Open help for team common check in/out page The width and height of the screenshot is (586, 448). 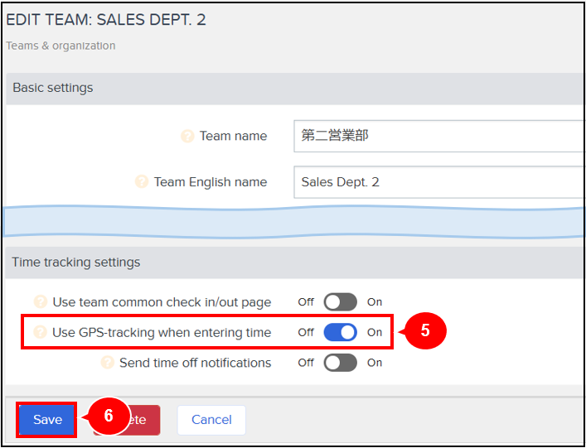(41, 301)
